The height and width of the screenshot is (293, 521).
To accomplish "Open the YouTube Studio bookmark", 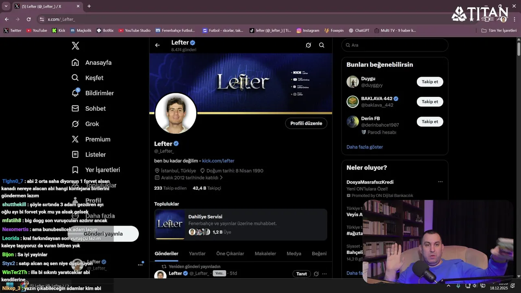I will coord(134,31).
